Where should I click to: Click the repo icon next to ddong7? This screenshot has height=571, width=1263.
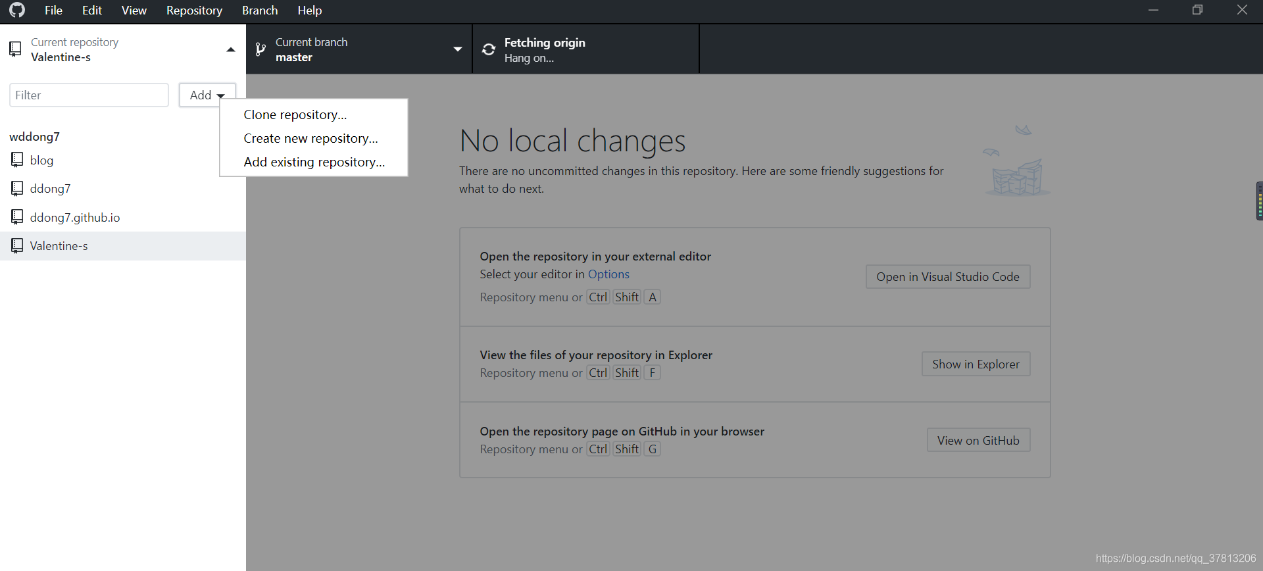pyautogui.click(x=17, y=188)
